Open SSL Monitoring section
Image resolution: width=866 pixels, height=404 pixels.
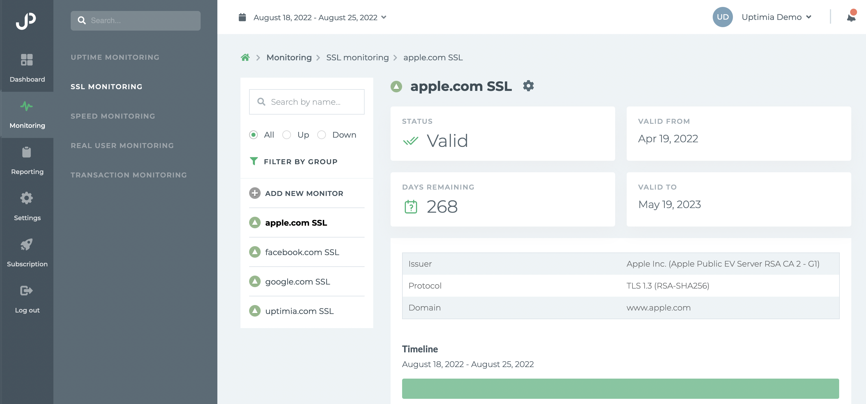point(106,87)
